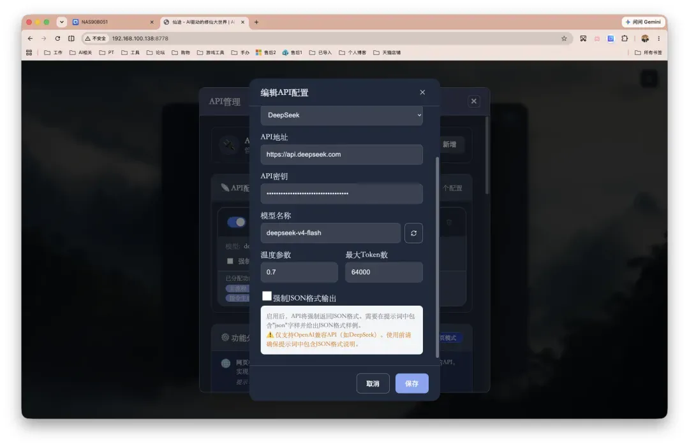Click the 不安全 site security indicator
Viewport: 689px width, 447px height.
click(x=95, y=39)
